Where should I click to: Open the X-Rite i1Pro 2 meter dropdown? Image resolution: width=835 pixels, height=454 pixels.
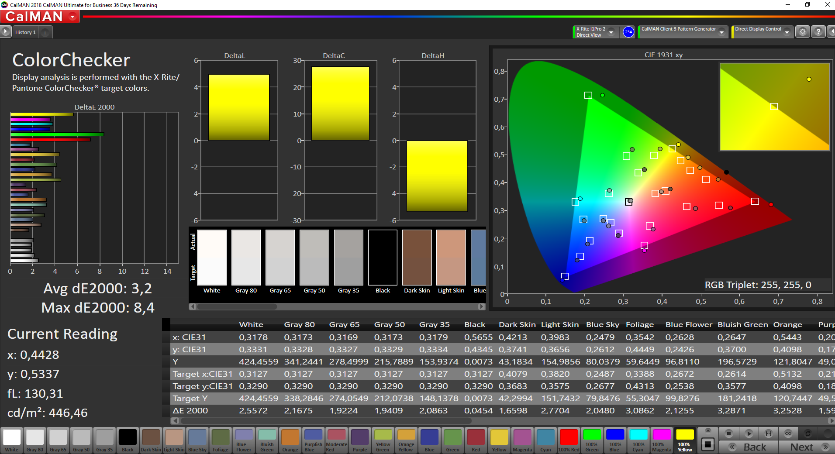click(x=611, y=32)
